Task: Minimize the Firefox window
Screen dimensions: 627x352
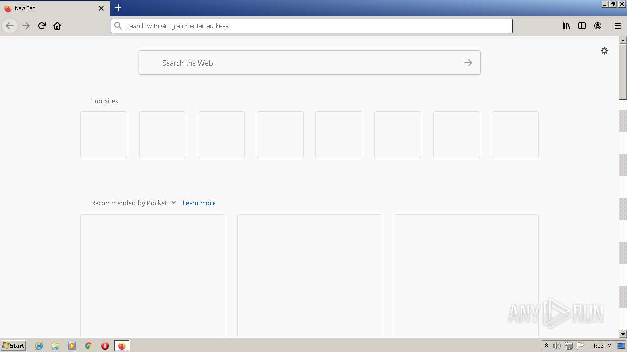Action: (605, 4)
